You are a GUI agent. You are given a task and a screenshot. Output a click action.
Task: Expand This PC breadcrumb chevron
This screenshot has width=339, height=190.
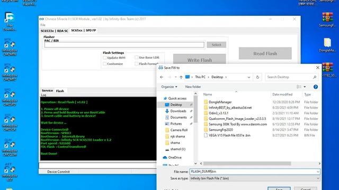[208, 77]
